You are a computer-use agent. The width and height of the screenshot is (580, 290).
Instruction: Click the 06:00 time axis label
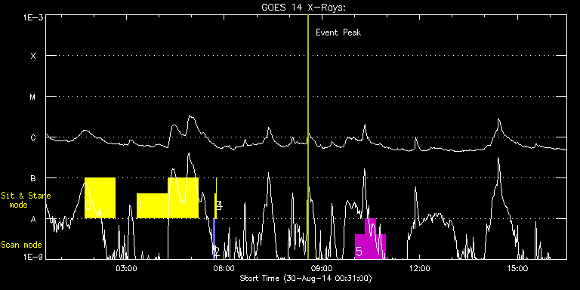(224, 268)
